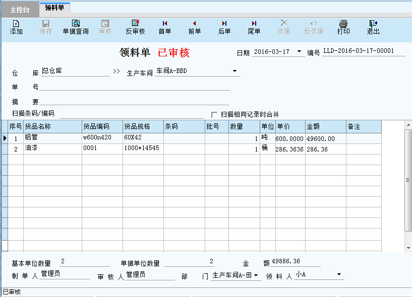
Task: Click the 货品名称 column header
Action: [52, 126]
